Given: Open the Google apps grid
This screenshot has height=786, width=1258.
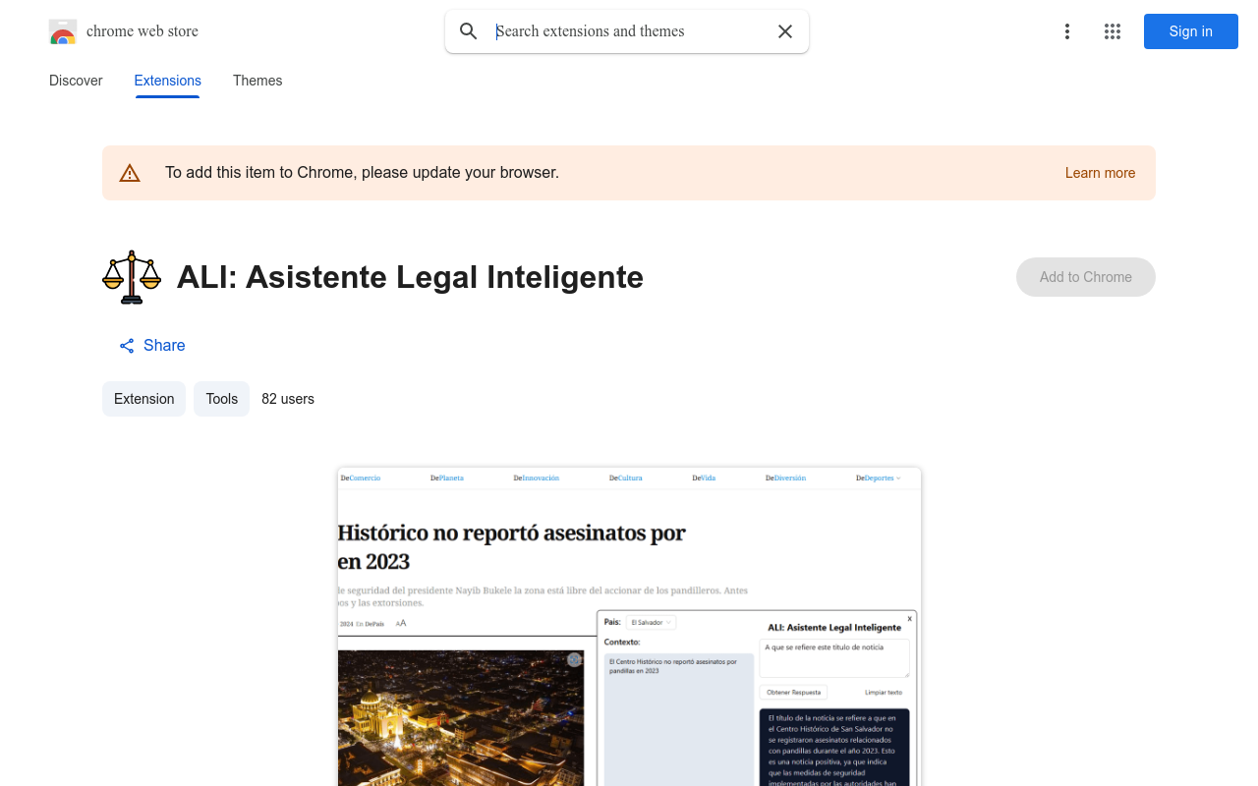Looking at the screenshot, I should click(1113, 31).
